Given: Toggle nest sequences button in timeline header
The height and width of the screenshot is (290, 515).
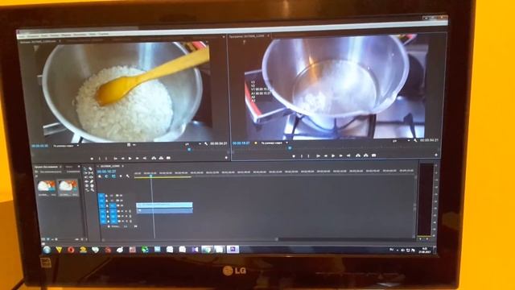Looking at the screenshot, I should (x=100, y=176).
